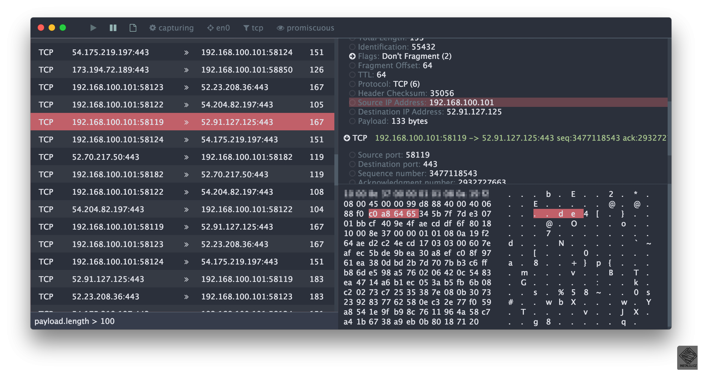
Task: Select the TTL field bullet
Action: point(352,75)
